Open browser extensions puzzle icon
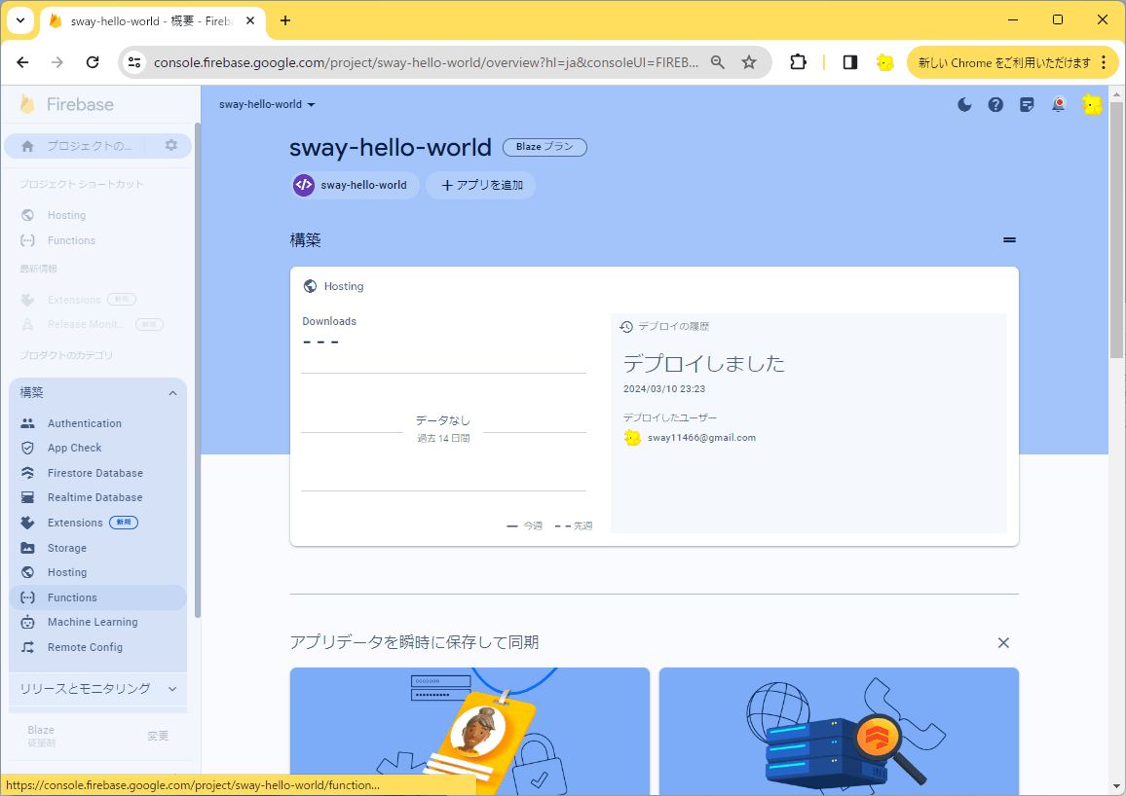This screenshot has height=796, width=1126. 798,62
